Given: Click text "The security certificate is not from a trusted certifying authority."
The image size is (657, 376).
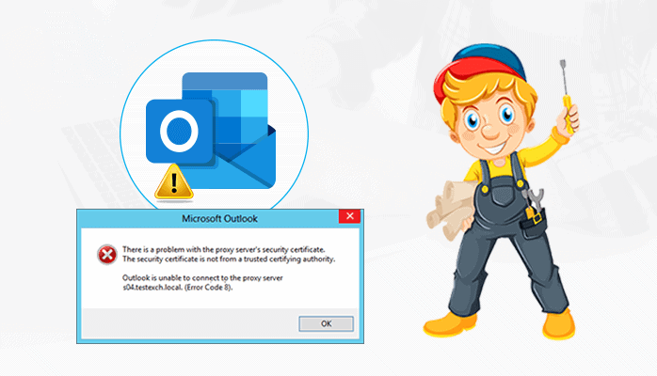Looking at the screenshot, I should point(229,259).
